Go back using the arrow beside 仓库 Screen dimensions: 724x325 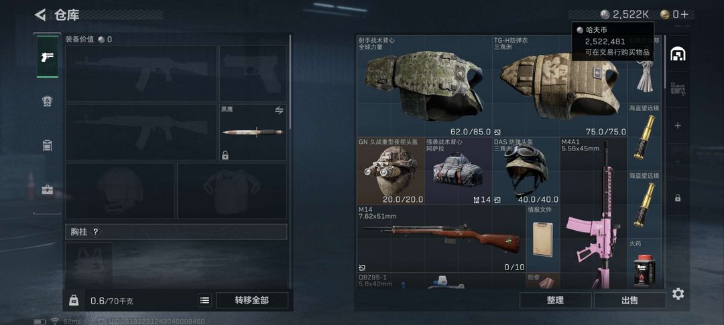[40, 15]
